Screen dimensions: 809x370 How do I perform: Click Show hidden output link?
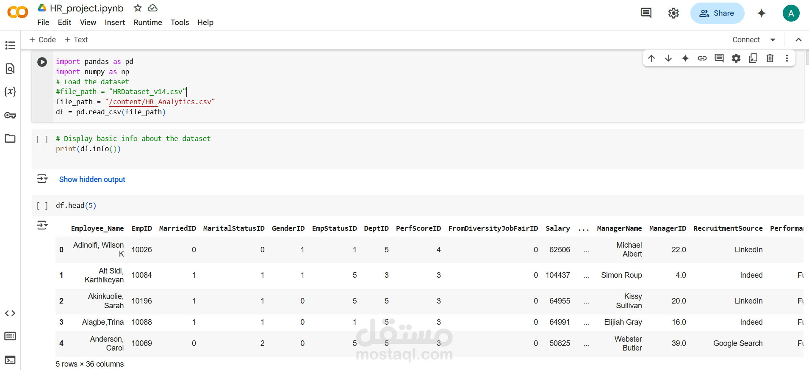coord(92,179)
